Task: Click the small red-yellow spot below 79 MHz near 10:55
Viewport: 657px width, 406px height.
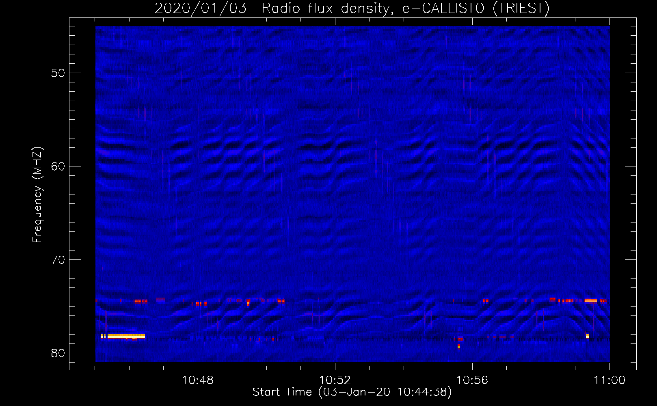Action: click(x=459, y=346)
